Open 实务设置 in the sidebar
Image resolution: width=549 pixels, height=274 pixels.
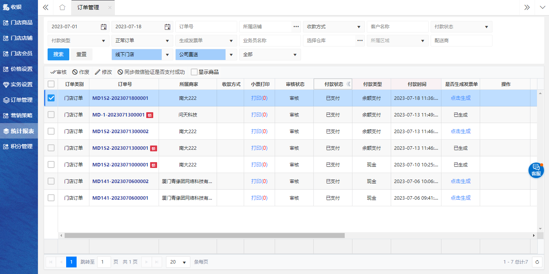(x=19, y=84)
